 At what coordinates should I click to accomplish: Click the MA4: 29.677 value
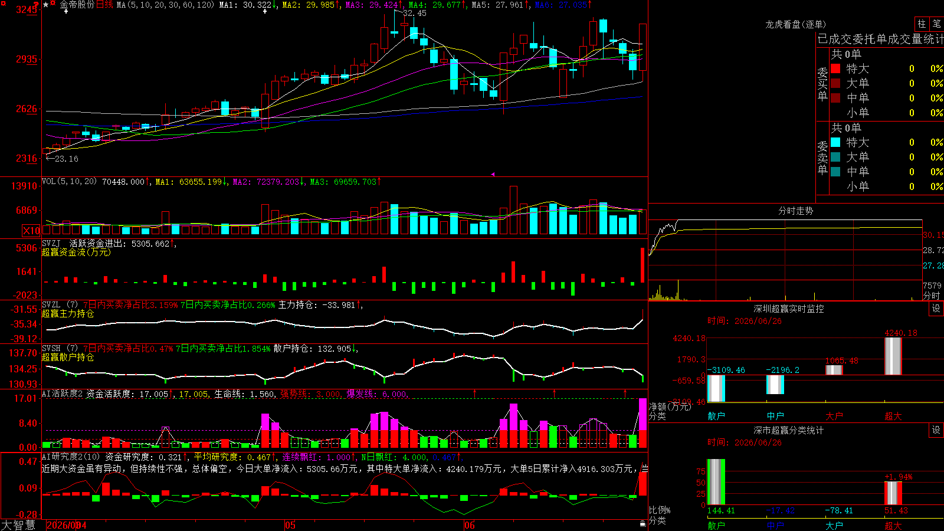pos(437,5)
